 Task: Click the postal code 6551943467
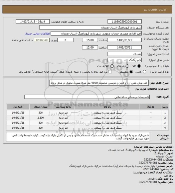151,169
